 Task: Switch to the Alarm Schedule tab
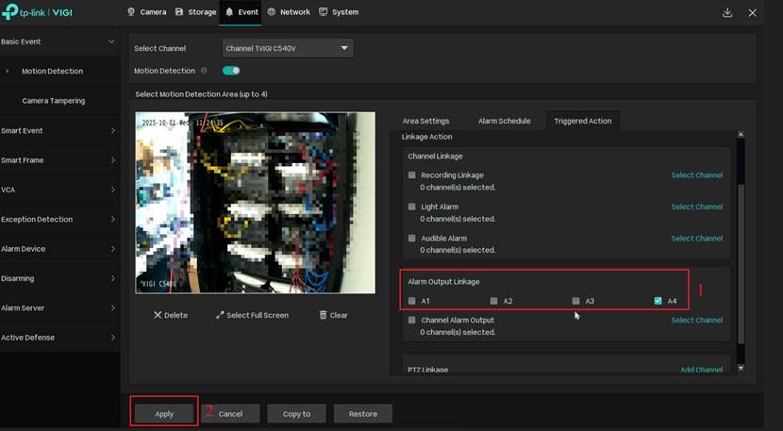point(504,121)
